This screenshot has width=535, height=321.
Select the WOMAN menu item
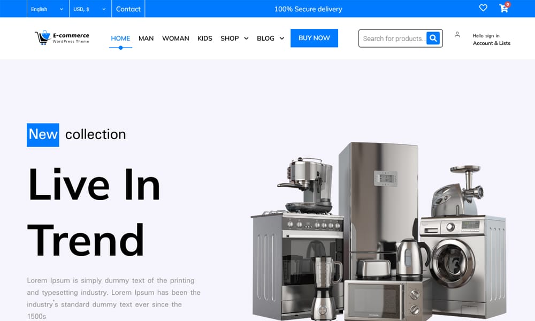175,38
